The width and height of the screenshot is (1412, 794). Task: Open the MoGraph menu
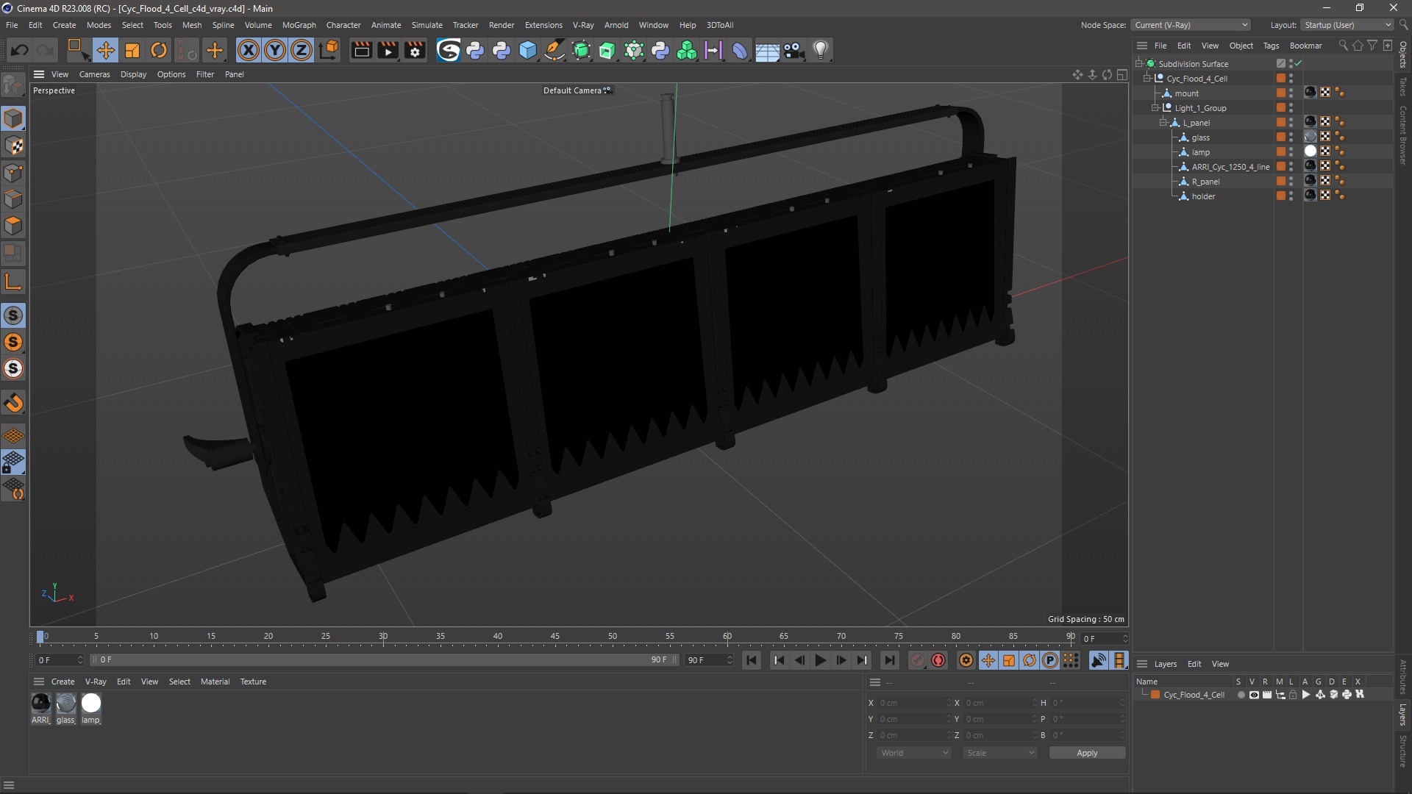tap(299, 25)
